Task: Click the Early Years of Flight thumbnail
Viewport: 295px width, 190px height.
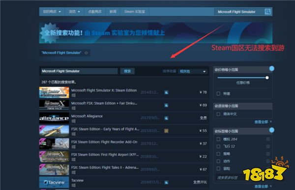Action: coord(54,131)
